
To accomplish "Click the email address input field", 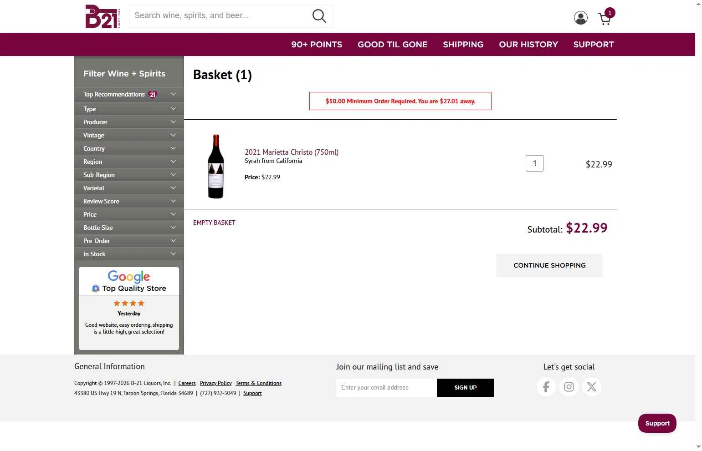I will pos(386,388).
